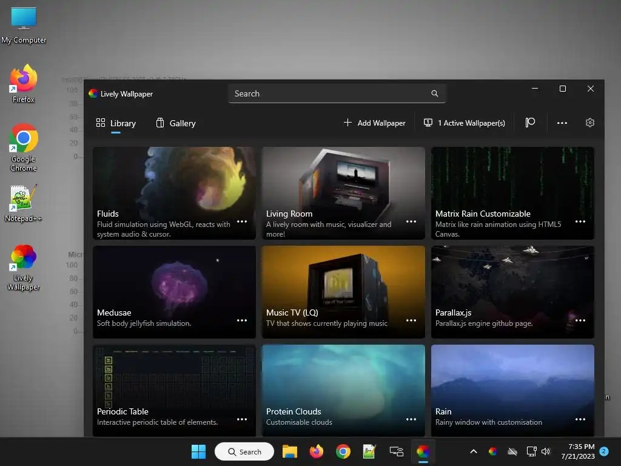Minimize the Lively Wallpaper window

pyautogui.click(x=535, y=89)
